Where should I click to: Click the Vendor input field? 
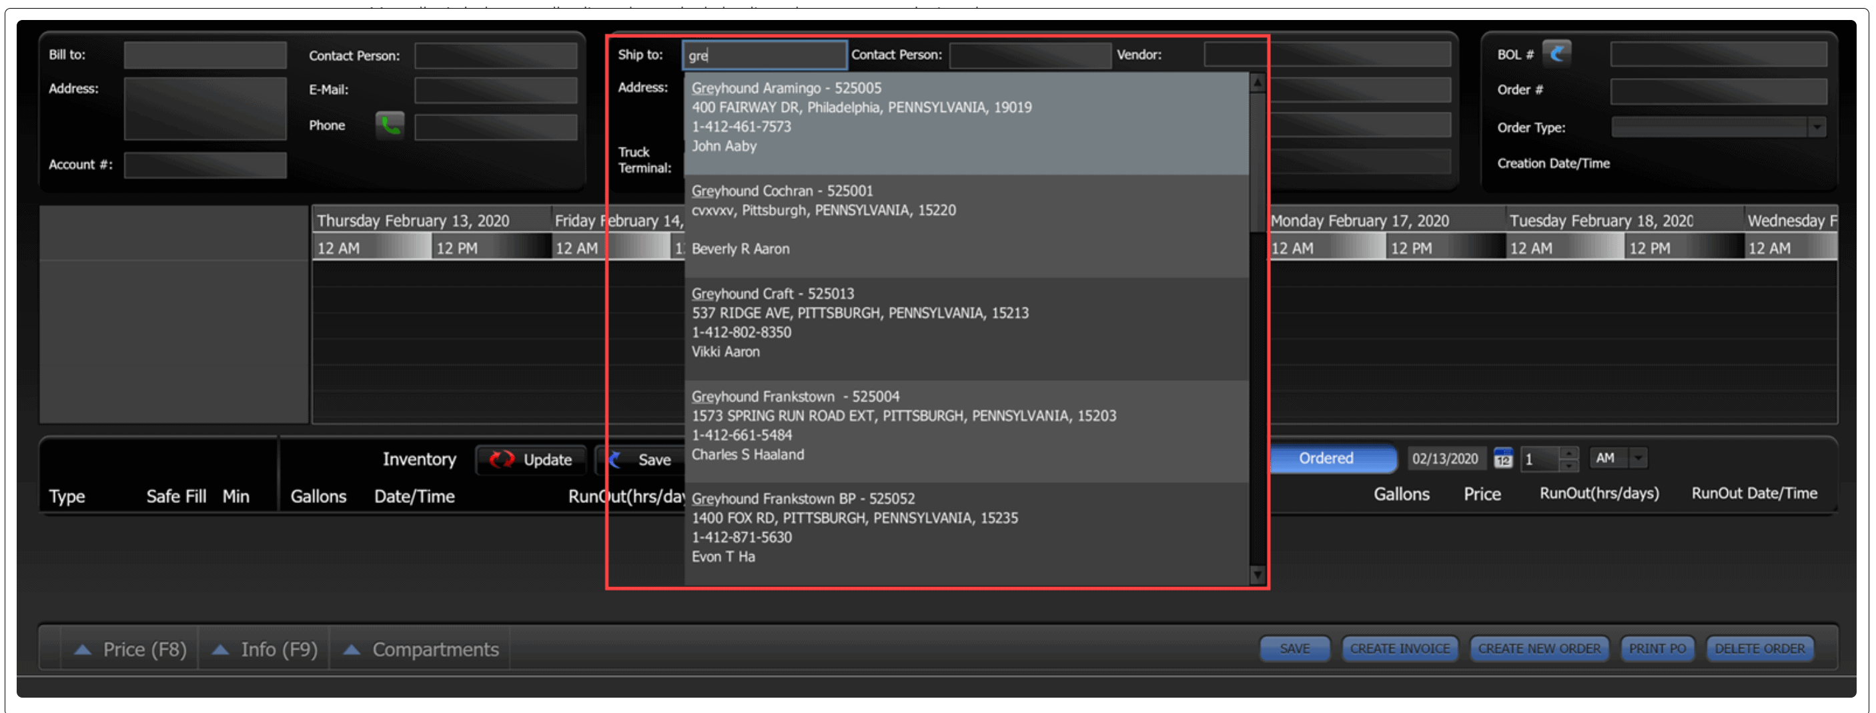1327,55
